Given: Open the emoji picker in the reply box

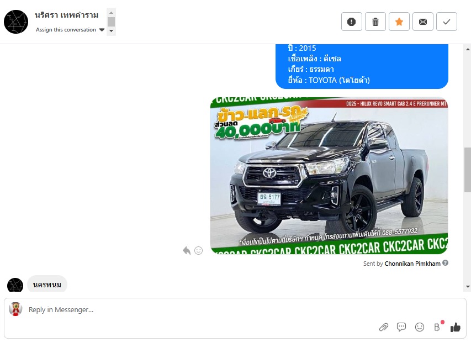Looking at the screenshot, I should (x=419, y=327).
